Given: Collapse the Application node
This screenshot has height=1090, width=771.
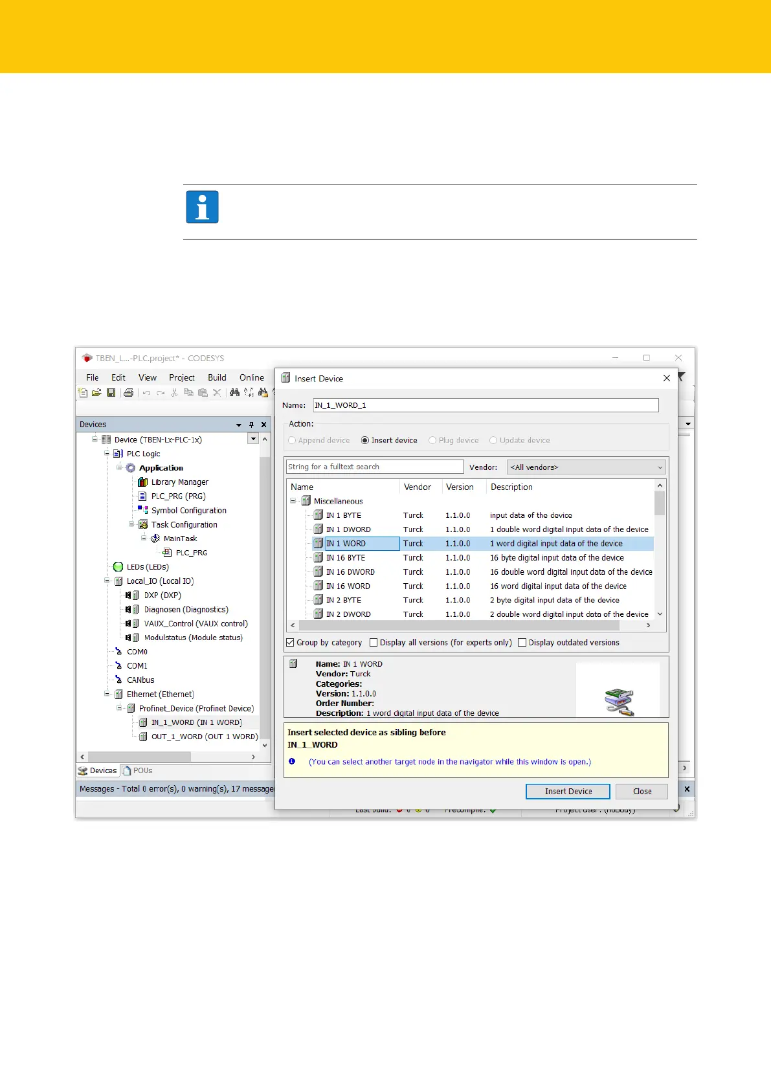Looking at the screenshot, I should coord(119,467).
